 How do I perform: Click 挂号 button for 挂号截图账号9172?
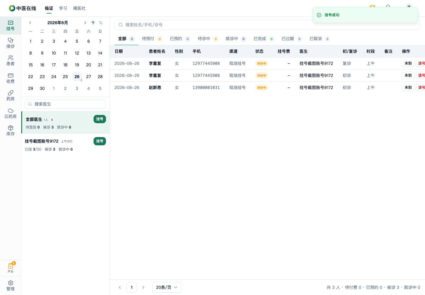pyautogui.click(x=100, y=141)
